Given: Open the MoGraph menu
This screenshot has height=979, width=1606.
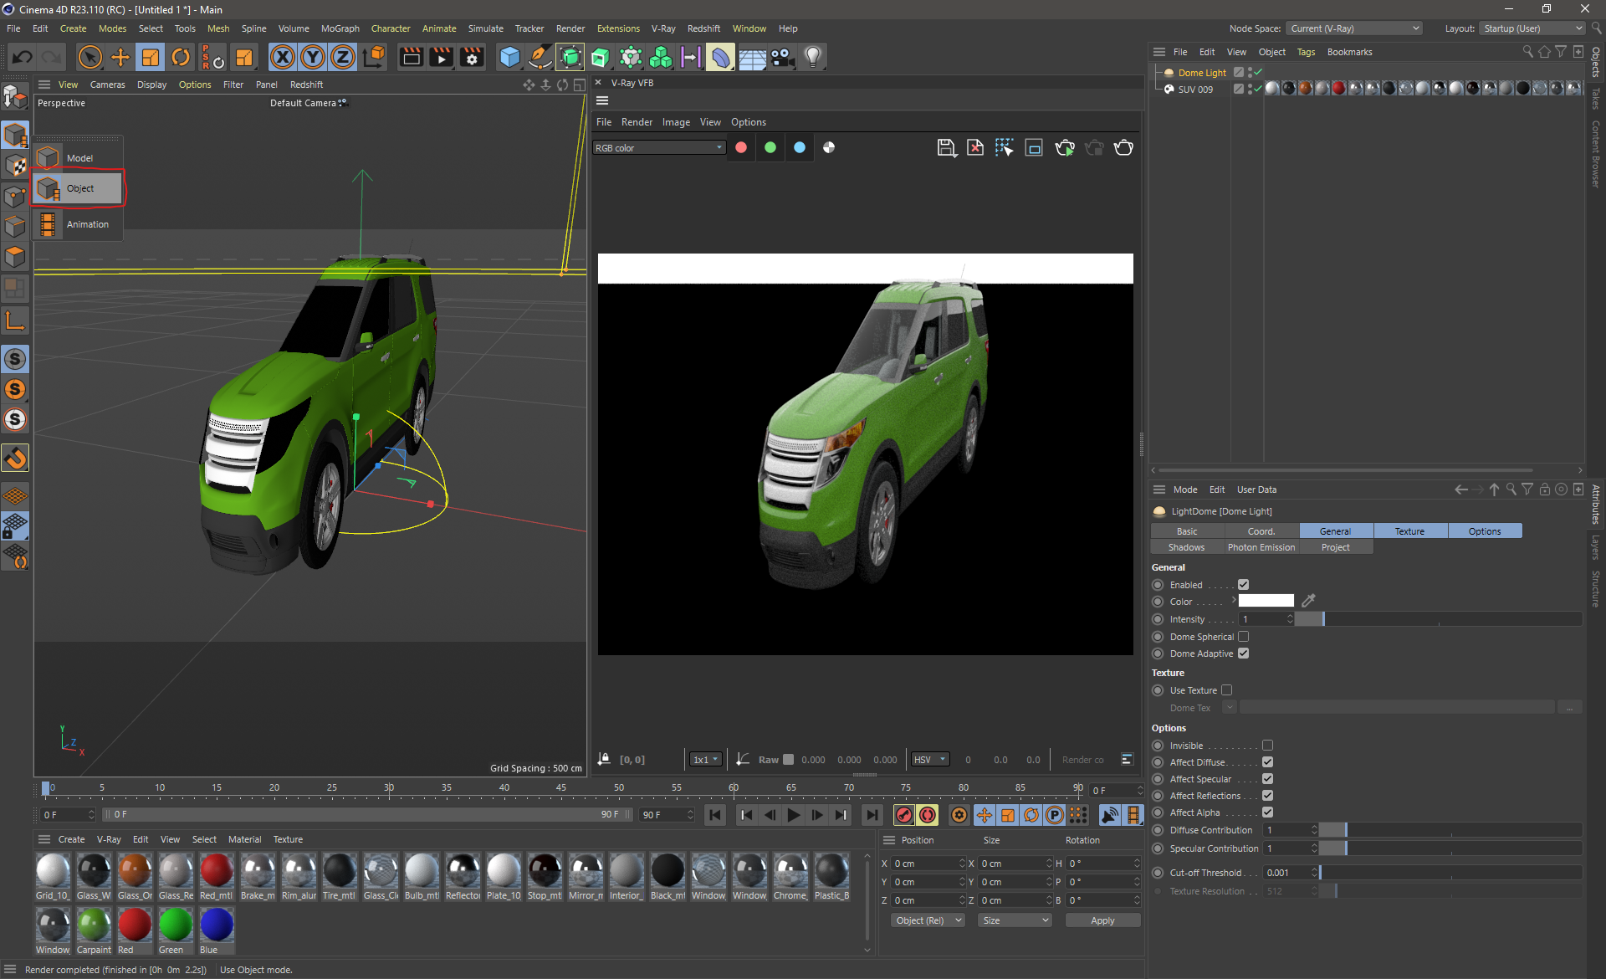Looking at the screenshot, I should 340,28.
